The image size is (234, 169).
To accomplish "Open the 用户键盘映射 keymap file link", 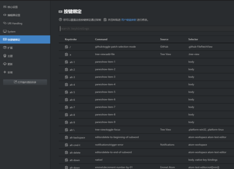I will click(x=129, y=20).
